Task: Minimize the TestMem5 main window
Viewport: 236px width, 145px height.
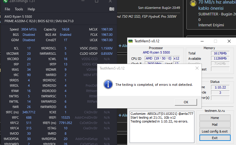Action: pos(202,41)
